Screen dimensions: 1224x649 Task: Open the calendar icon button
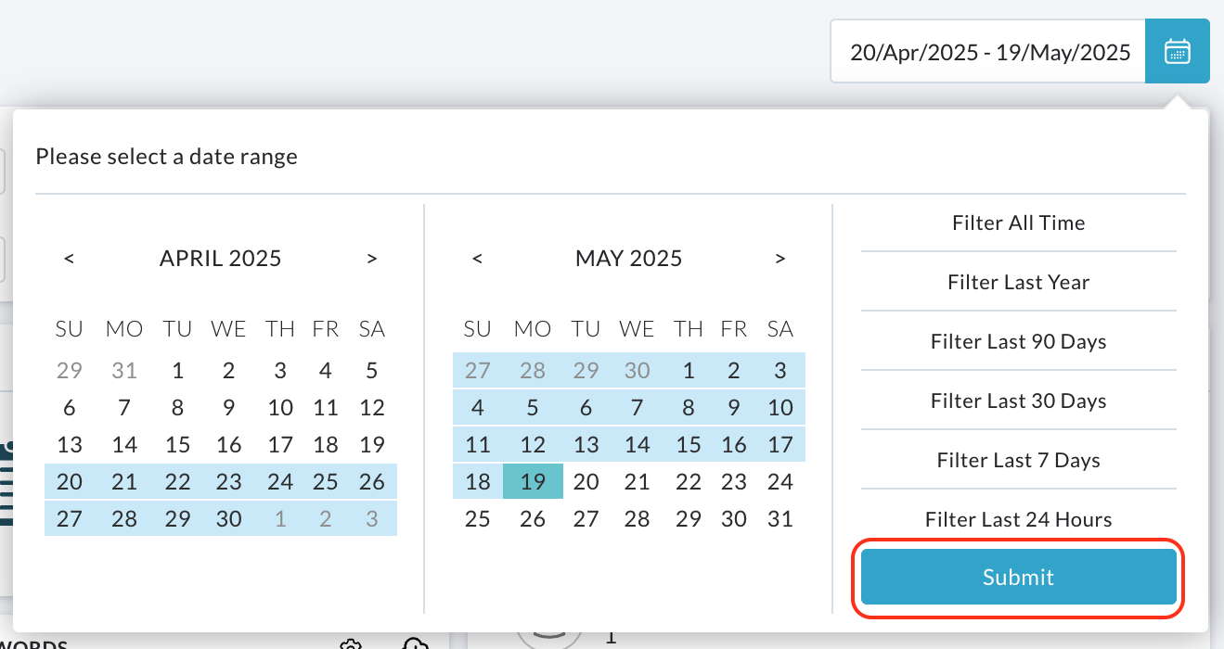point(1177,51)
